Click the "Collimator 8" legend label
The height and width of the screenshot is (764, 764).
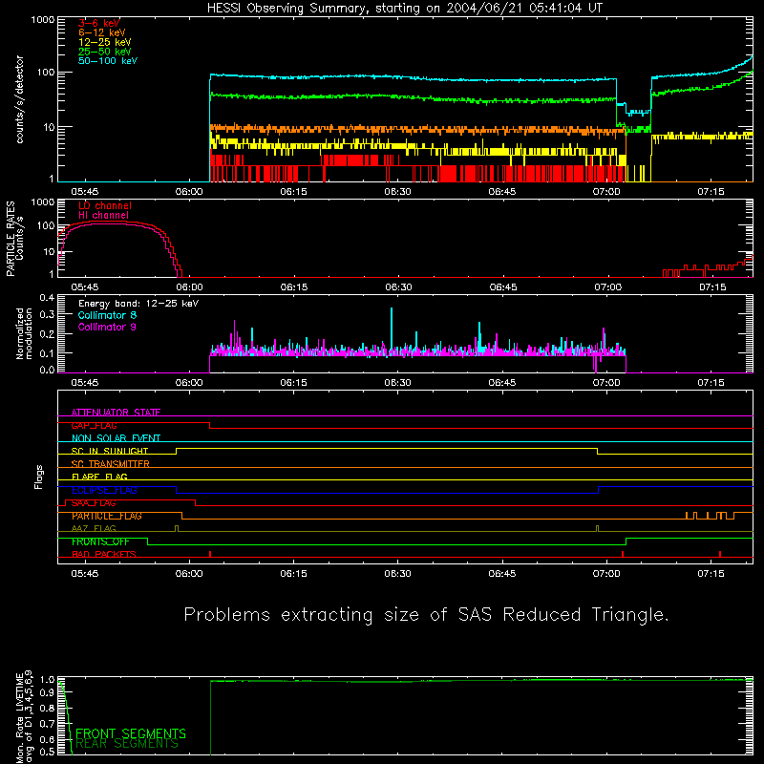pos(107,315)
